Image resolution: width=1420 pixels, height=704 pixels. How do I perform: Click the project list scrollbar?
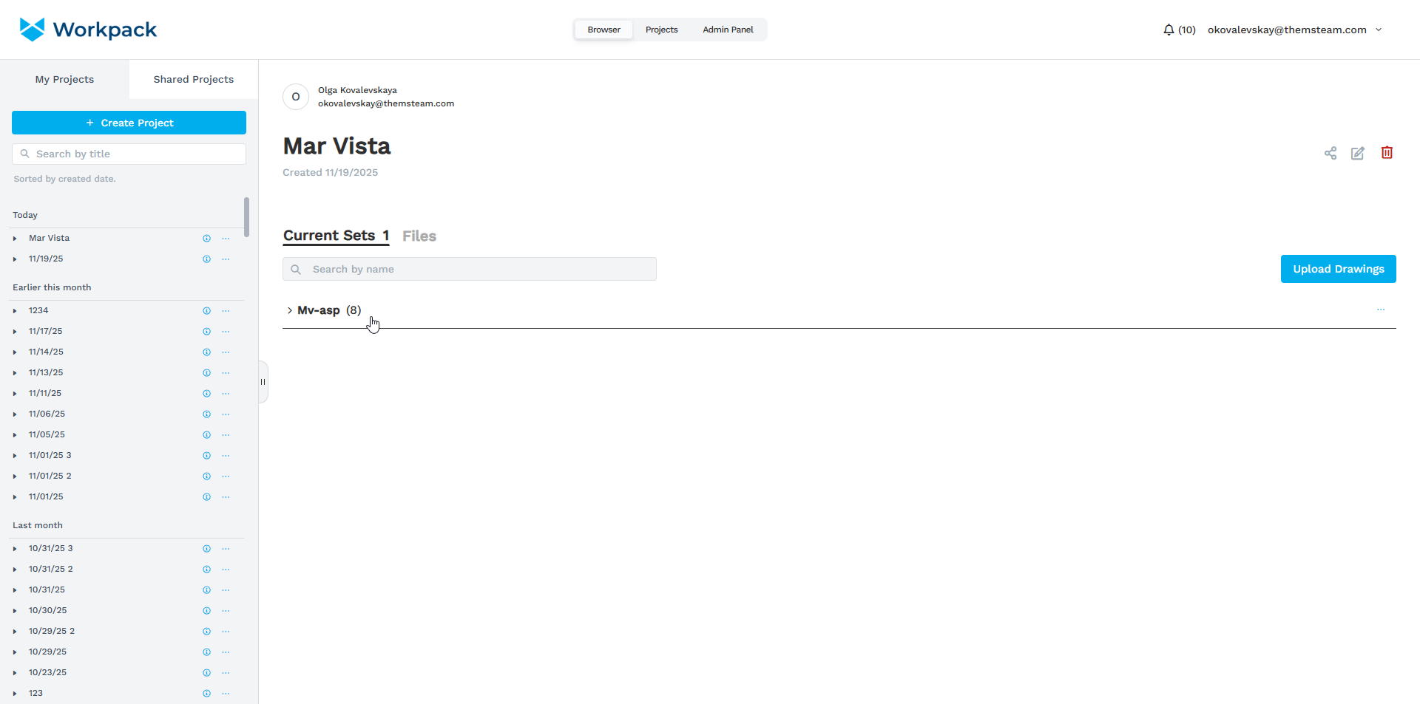point(246,216)
